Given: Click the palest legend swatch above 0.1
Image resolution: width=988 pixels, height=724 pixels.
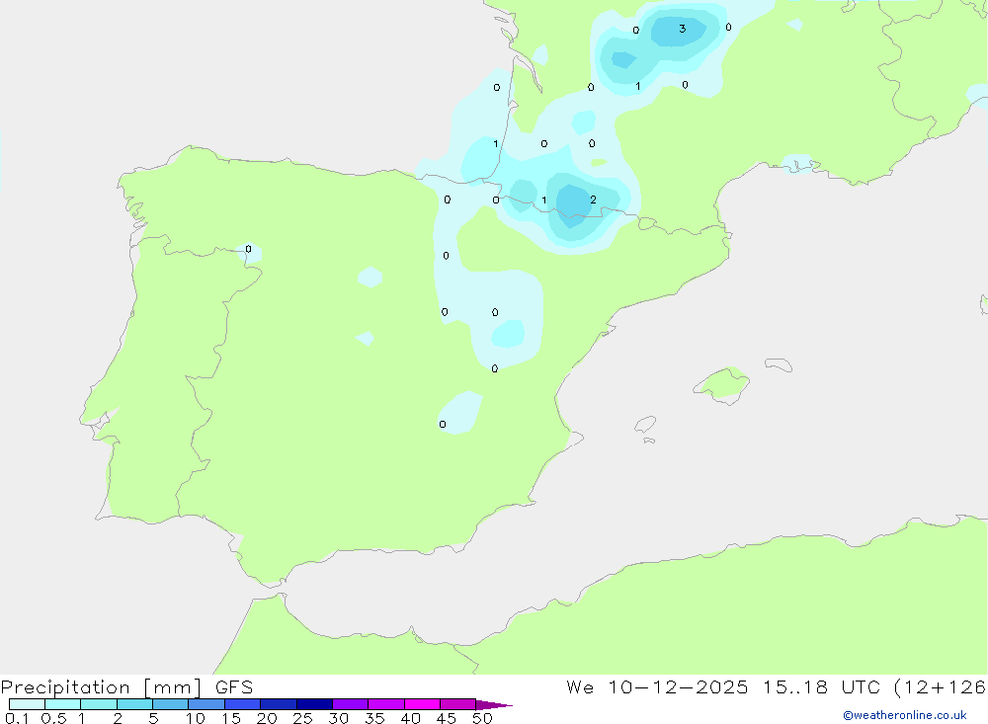Looking at the screenshot, I should [27, 704].
